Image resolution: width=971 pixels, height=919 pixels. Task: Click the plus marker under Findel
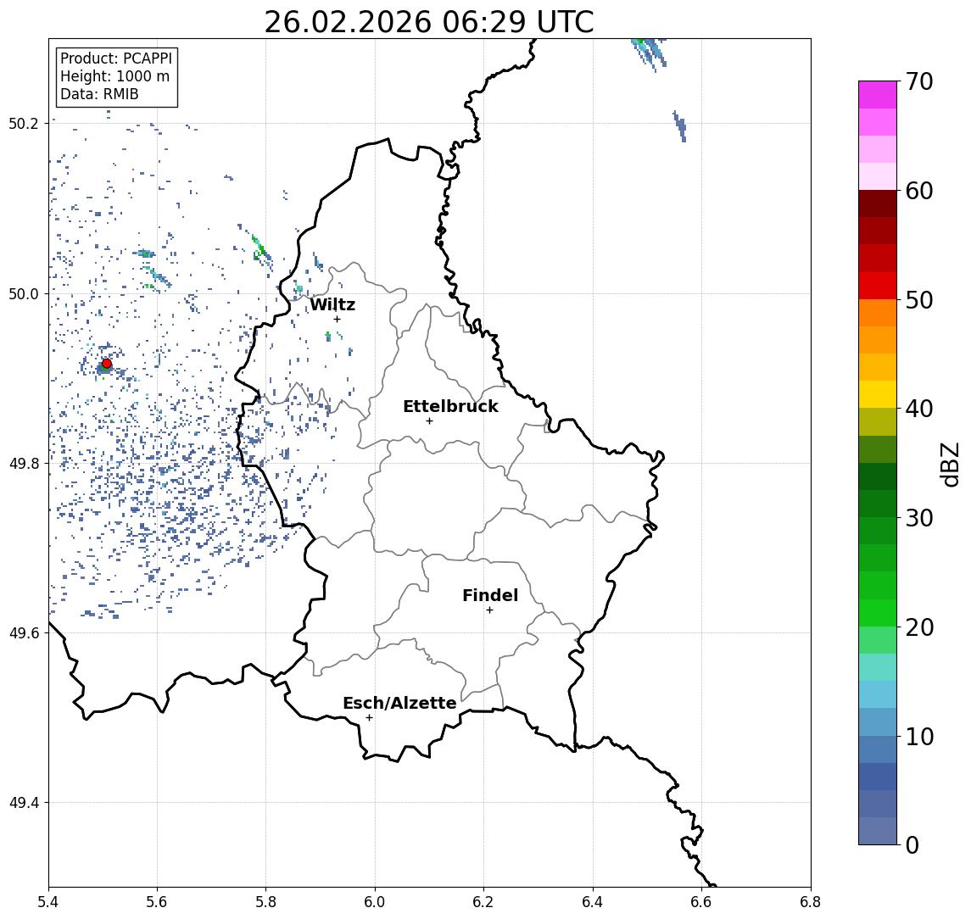pyautogui.click(x=489, y=610)
